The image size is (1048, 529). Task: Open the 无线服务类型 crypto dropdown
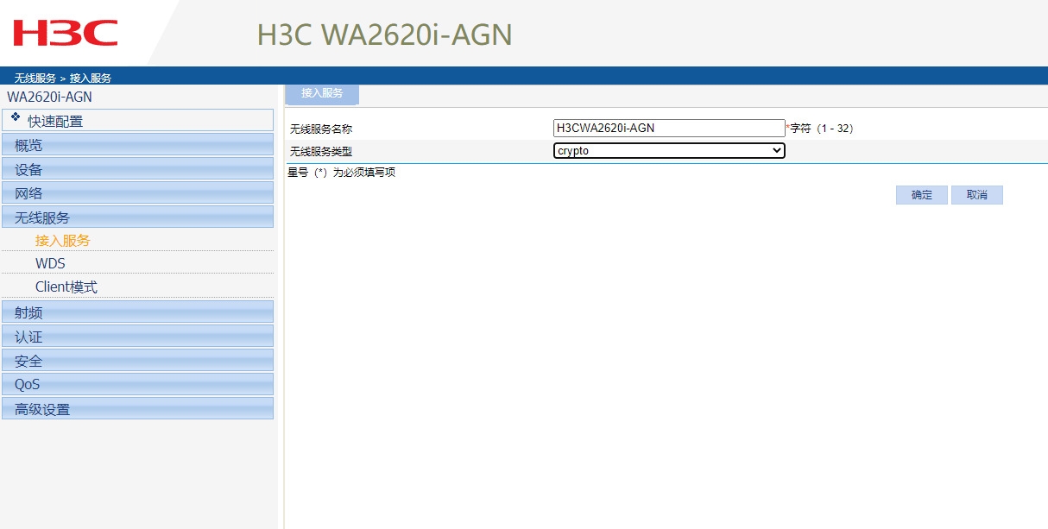pos(669,149)
